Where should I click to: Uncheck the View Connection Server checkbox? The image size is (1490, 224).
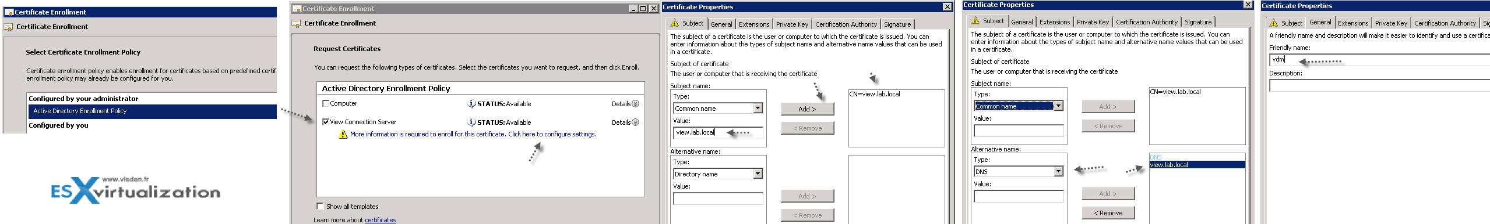pos(326,122)
